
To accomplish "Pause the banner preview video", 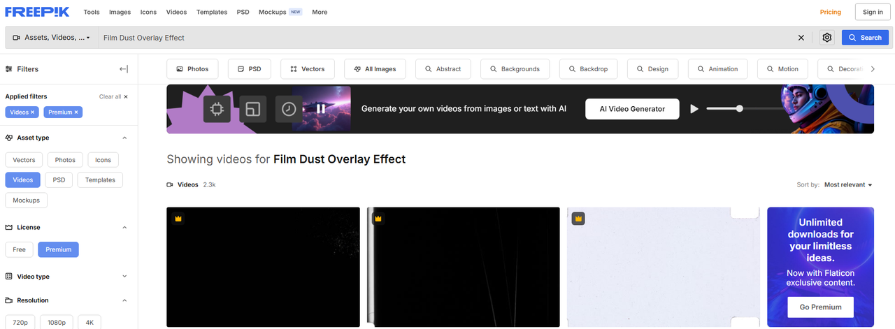I will [321, 109].
